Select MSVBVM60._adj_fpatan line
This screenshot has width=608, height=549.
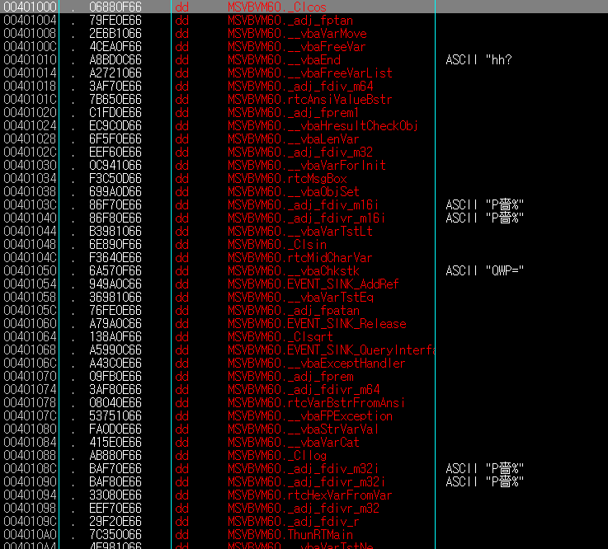[x=294, y=310]
